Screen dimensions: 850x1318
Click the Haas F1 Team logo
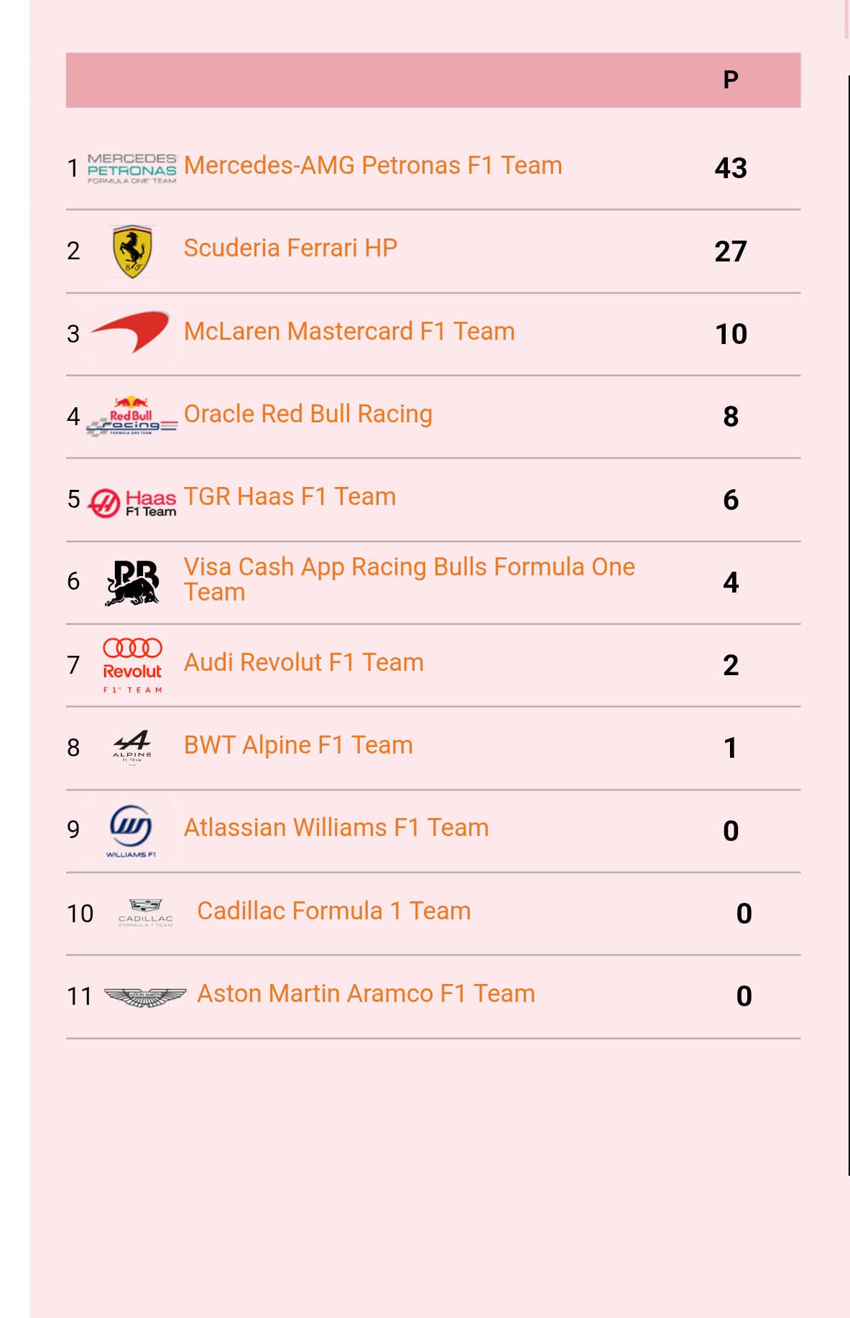pos(131,502)
